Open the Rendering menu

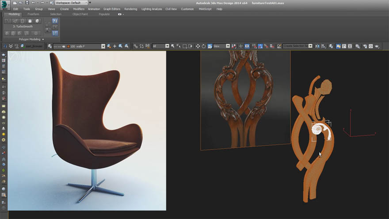(131, 9)
